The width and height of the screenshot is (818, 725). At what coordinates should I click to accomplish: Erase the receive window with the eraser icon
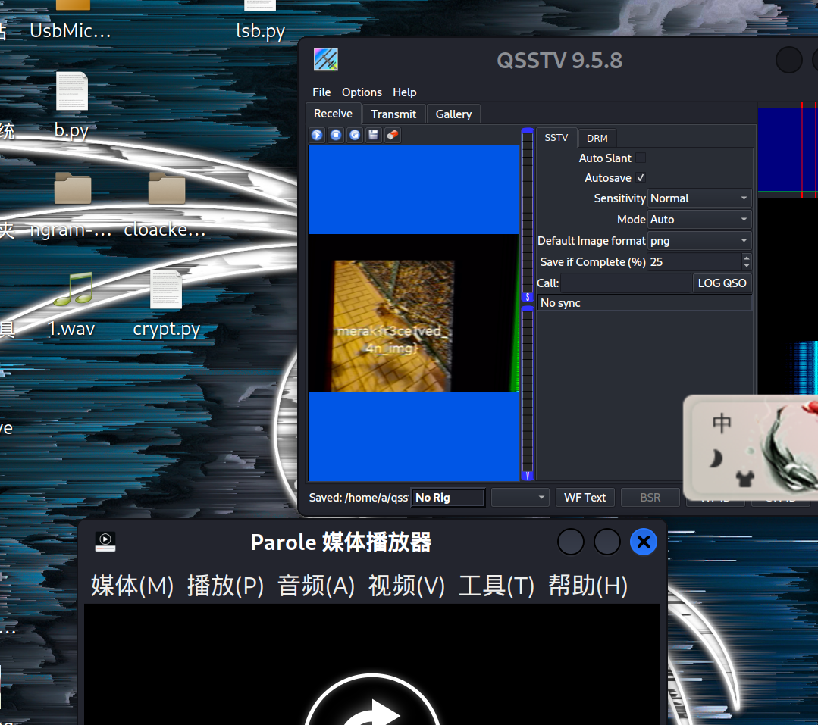(x=392, y=135)
